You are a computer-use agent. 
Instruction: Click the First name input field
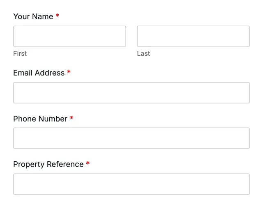point(69,37)
